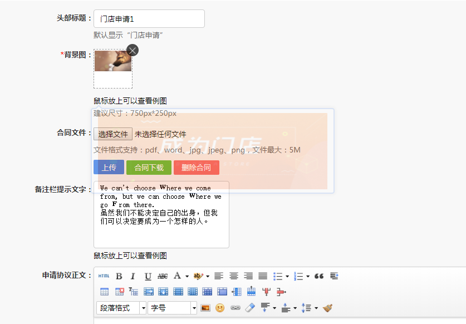Screen dimensions: 466x324
Task: Toggle italic formatting in editor
Action: 133,276
